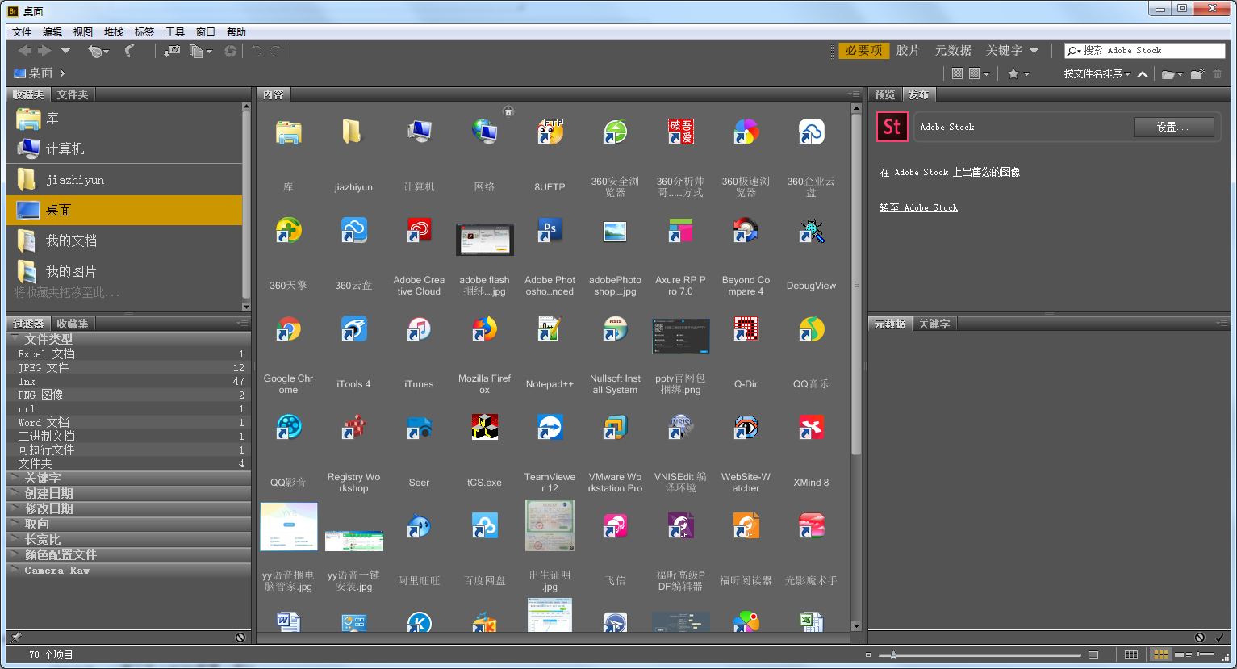
Task: Click the go back arrow in toolbar
Action: (25, 51)
